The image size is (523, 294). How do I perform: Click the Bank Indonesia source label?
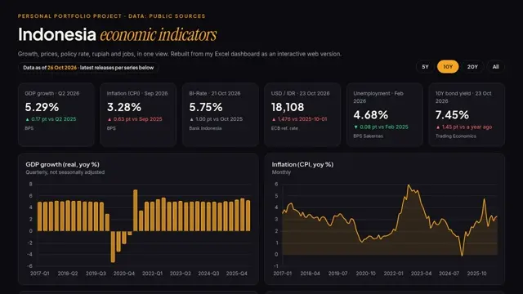tap(205, 128)
